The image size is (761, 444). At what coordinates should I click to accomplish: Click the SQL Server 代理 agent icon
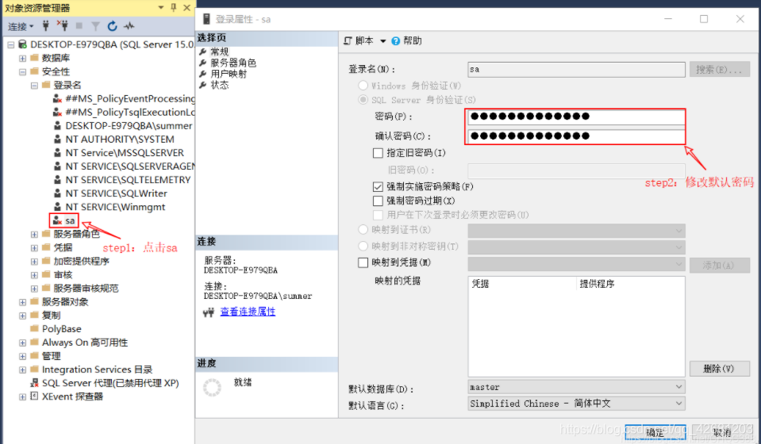(34, 383)
